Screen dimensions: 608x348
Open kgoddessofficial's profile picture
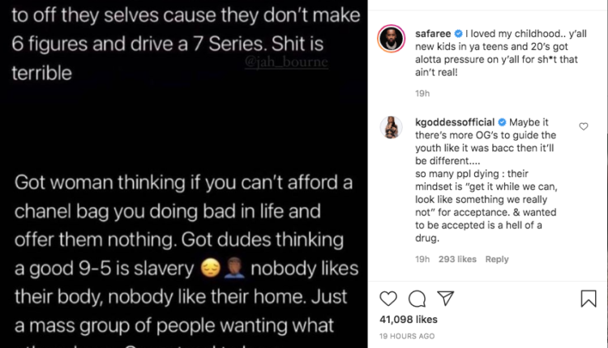click(x=391, y=127)
